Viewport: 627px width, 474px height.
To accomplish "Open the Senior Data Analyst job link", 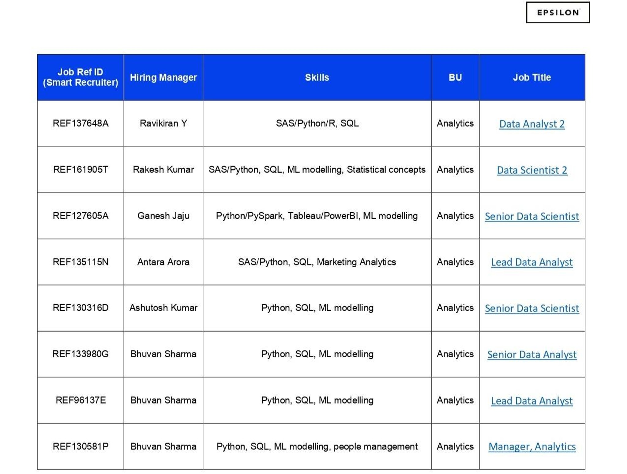I will pyautogui.click(x=532, y=354).
